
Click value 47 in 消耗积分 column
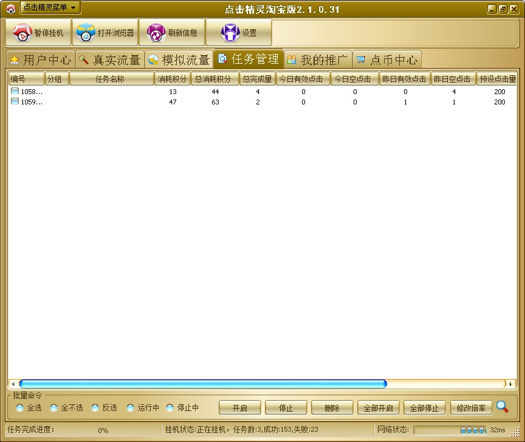pos(173,102)
